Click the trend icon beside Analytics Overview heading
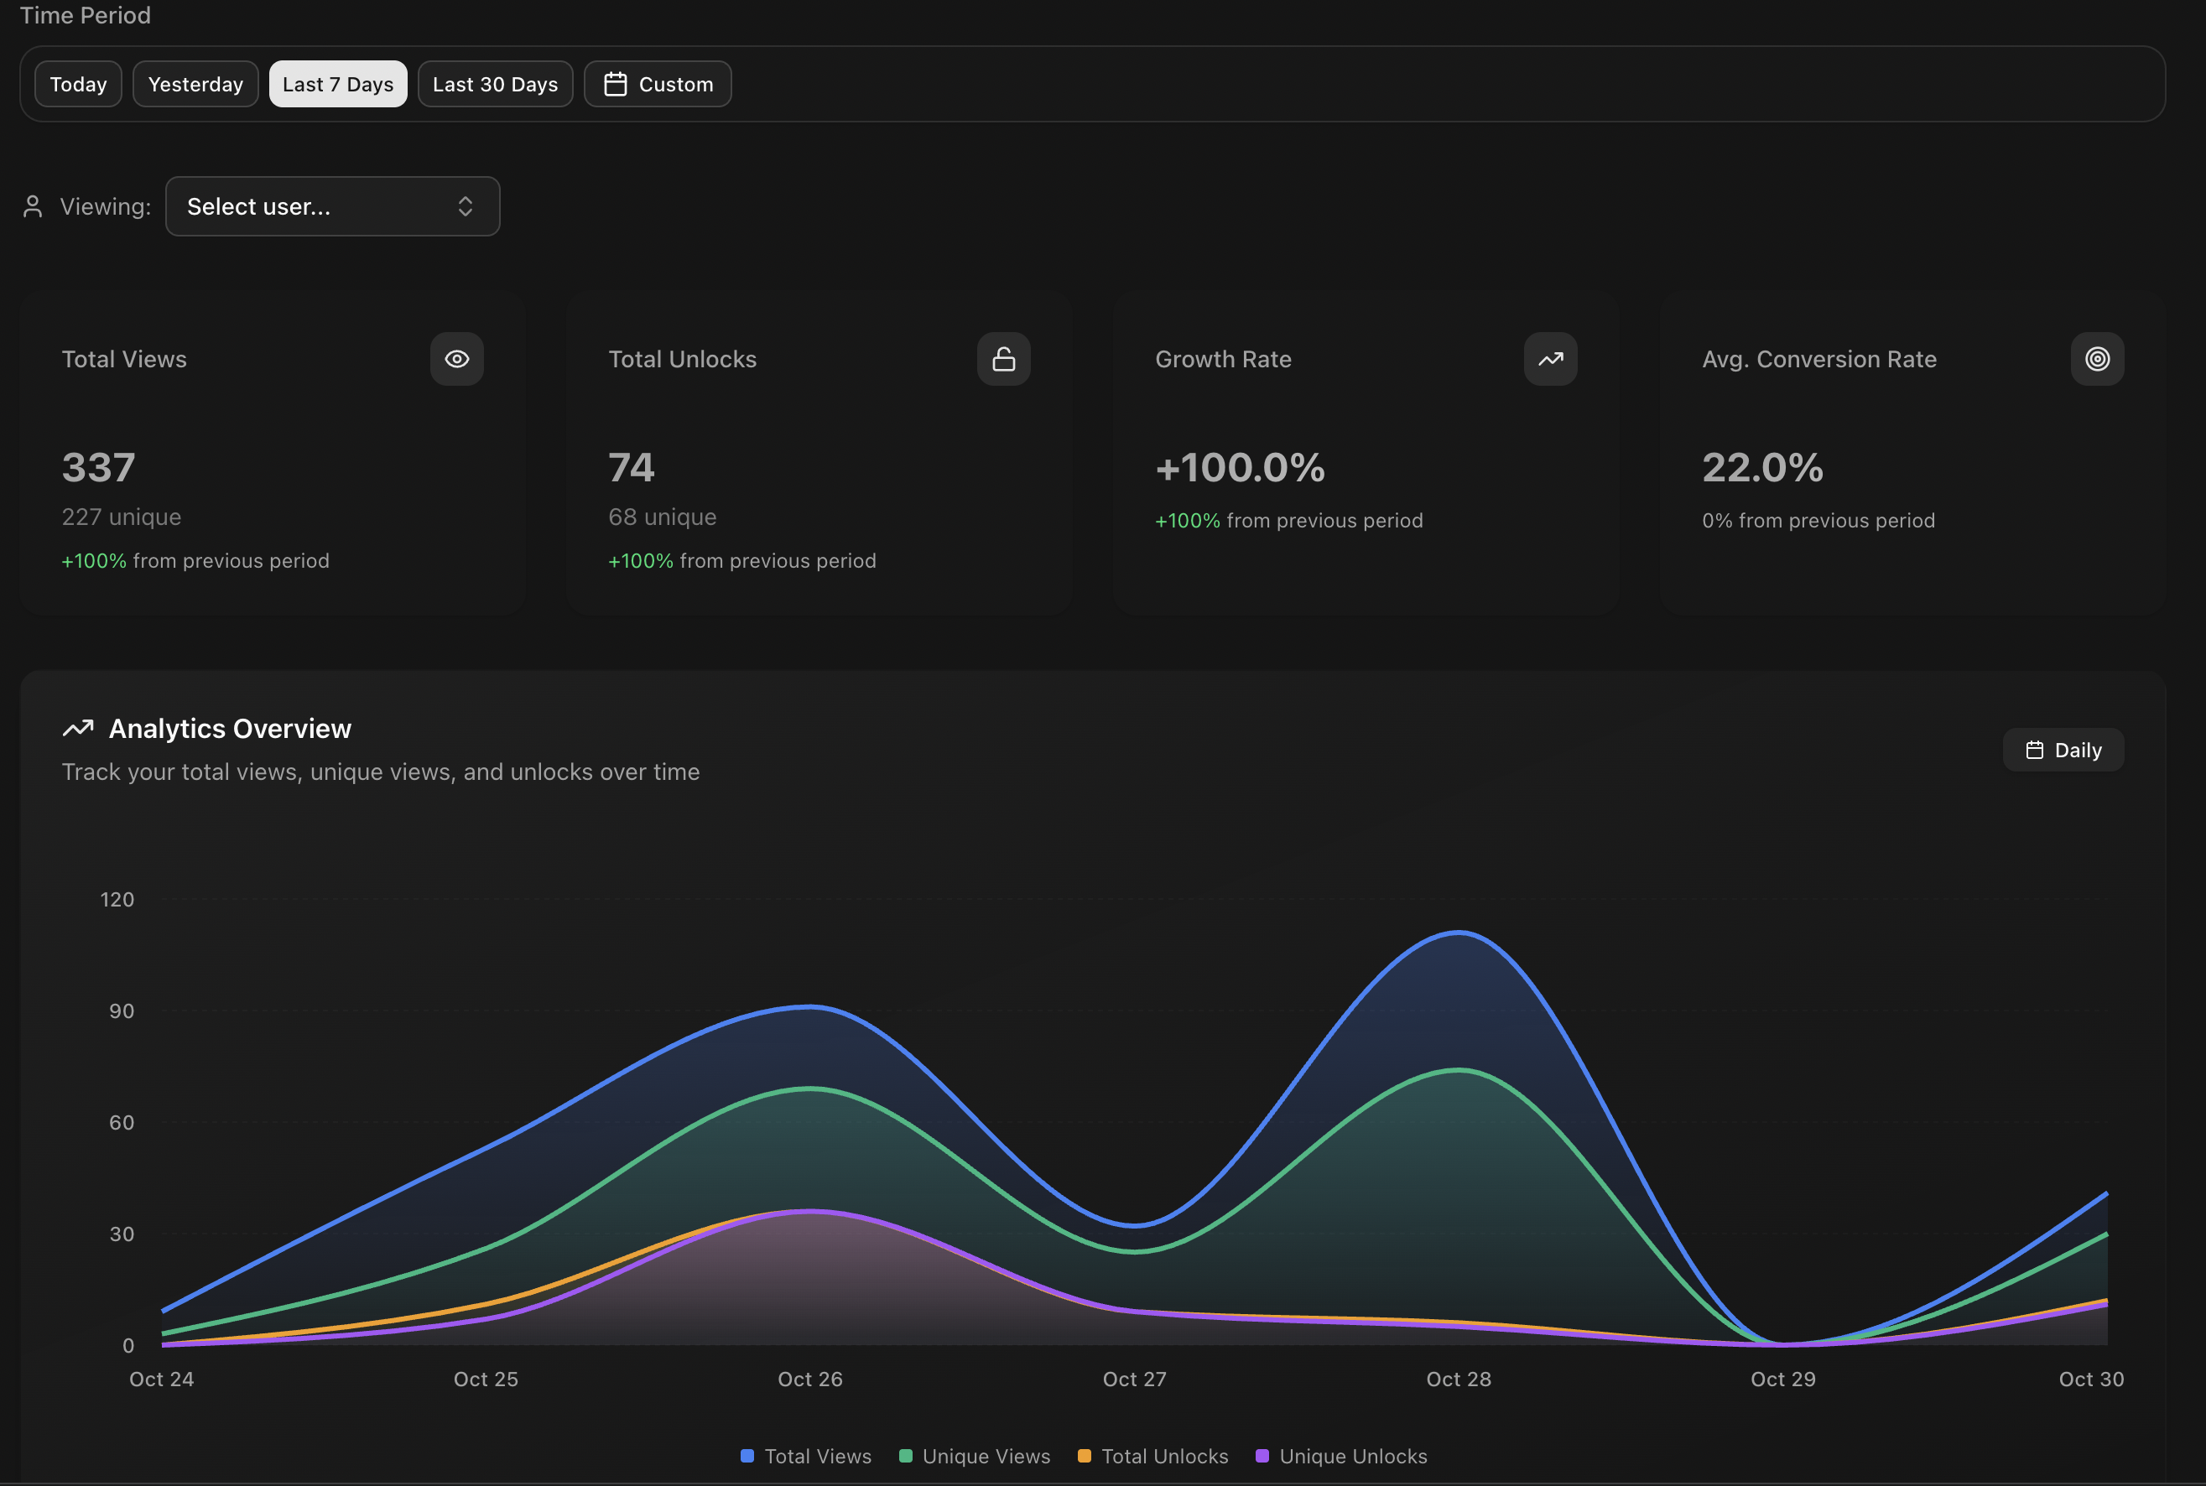This screenshot has height=1486, width=2206. pos(79,728)
